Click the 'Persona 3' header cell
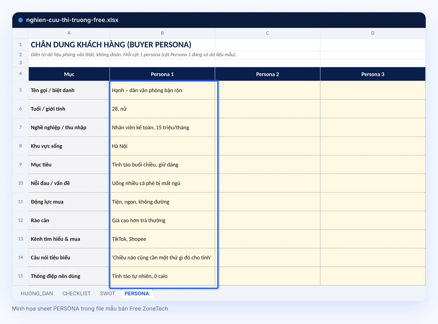 (373, 74)
